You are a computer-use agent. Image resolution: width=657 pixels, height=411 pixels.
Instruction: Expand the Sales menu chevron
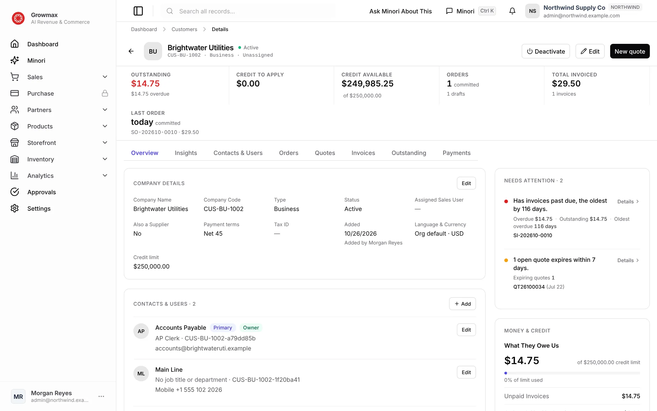[x=105, y=77]
